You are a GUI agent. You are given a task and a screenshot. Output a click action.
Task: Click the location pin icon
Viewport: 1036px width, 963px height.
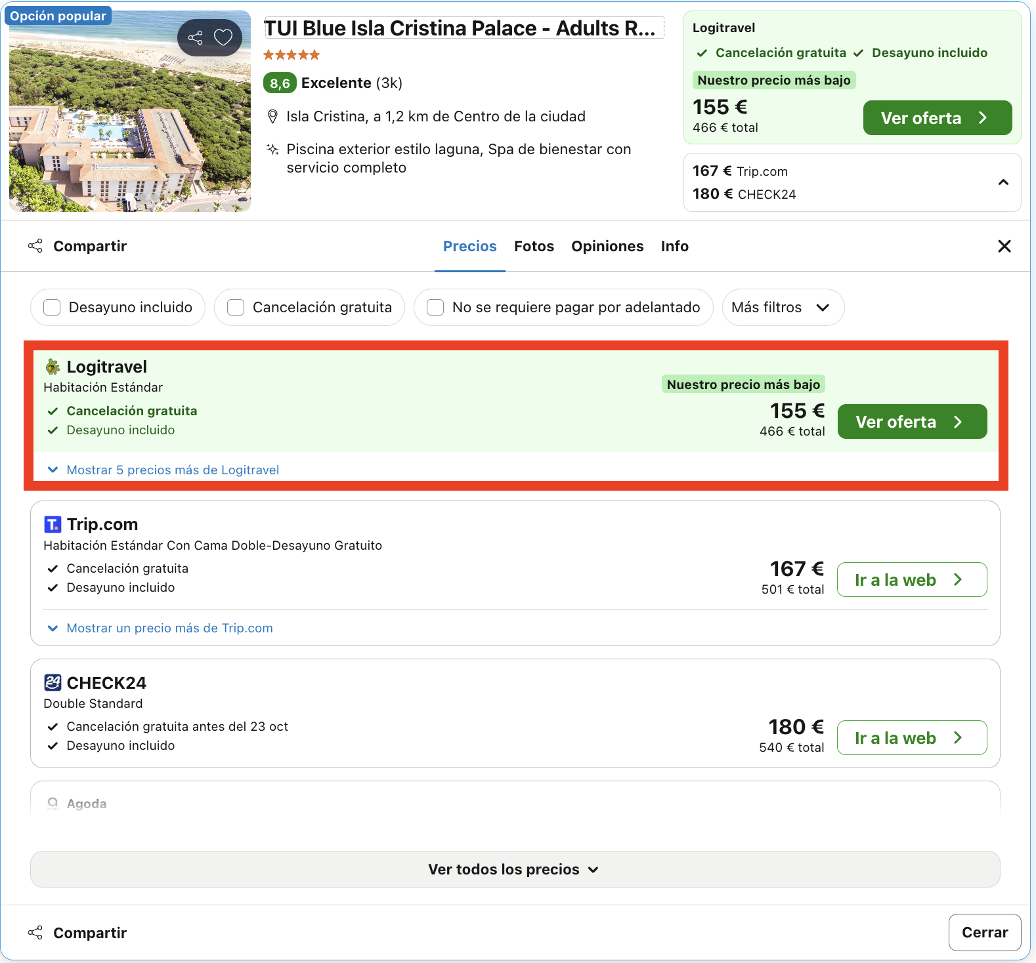[272, 117]
